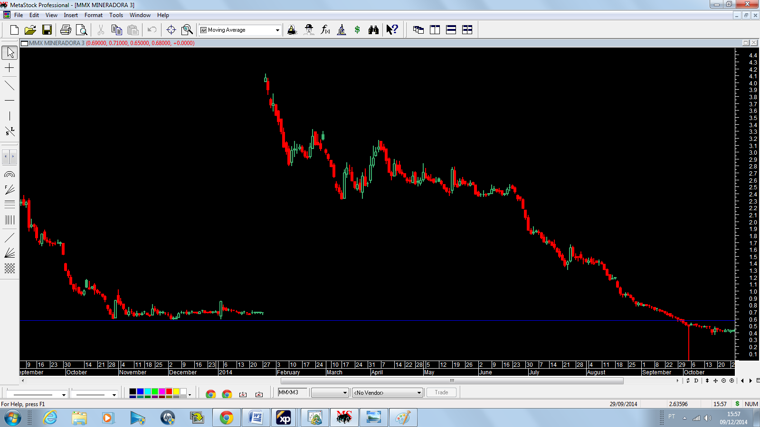
Task: Expand the color palette dropdown arrow
Action: coord(190,394)
